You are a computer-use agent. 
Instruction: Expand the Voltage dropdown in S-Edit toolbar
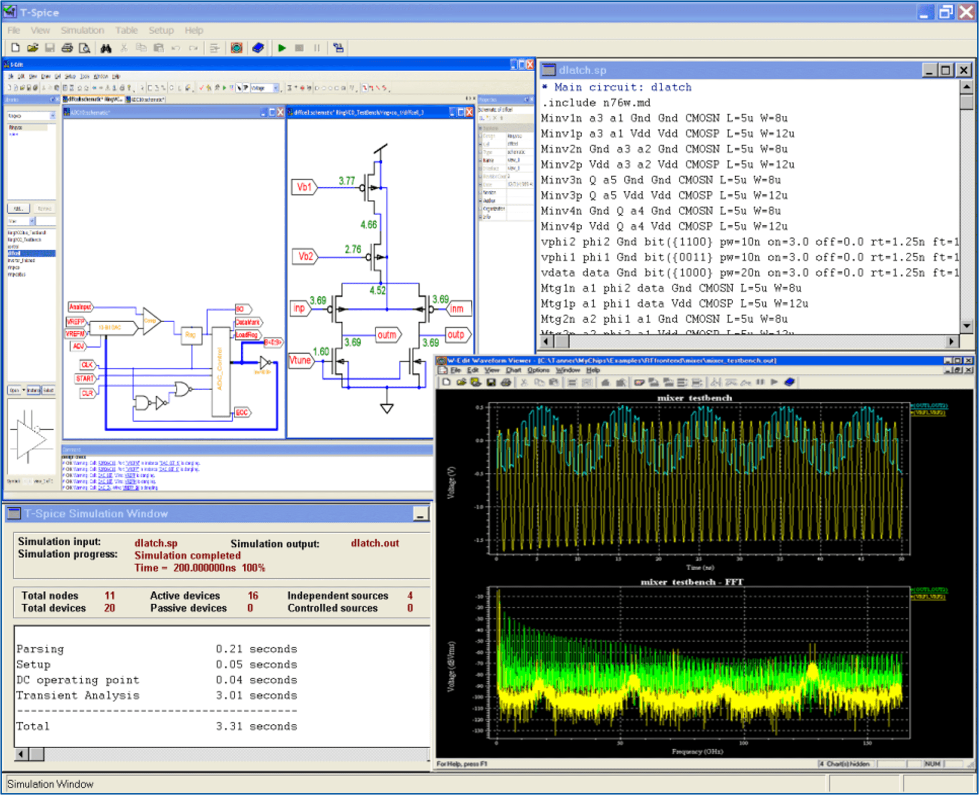(276, 88)
